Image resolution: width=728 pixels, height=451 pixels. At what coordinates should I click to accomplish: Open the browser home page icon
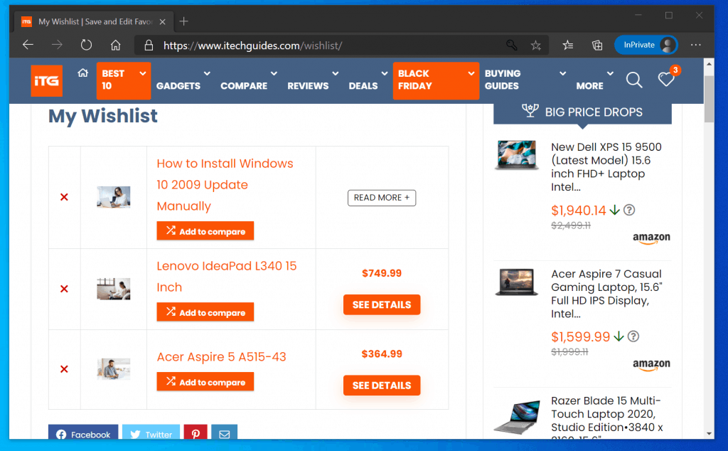click(116, 45)
